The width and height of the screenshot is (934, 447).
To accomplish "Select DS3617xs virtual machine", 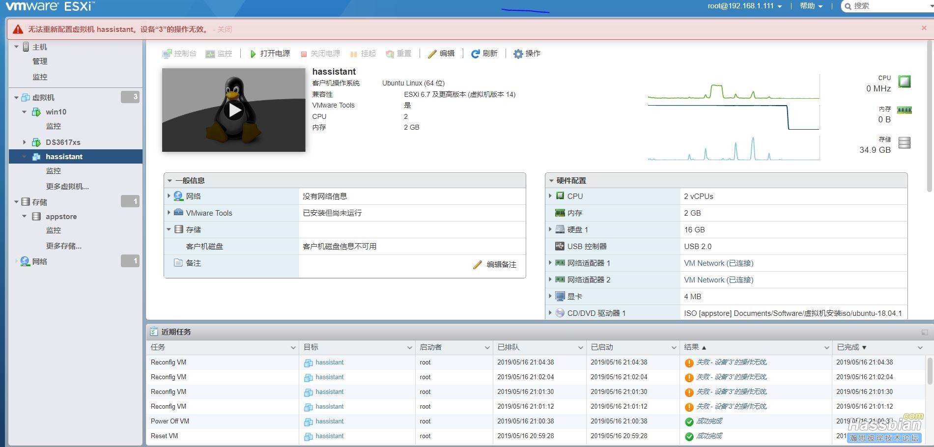I will point(63,142).
